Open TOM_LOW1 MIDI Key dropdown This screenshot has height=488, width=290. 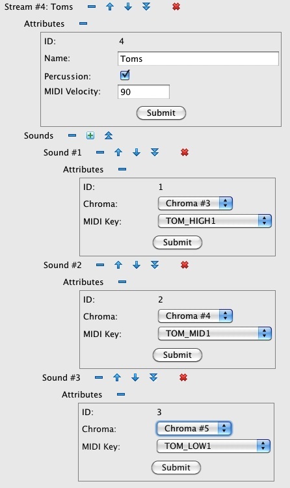pyautogui.click(x=213, y=446)
